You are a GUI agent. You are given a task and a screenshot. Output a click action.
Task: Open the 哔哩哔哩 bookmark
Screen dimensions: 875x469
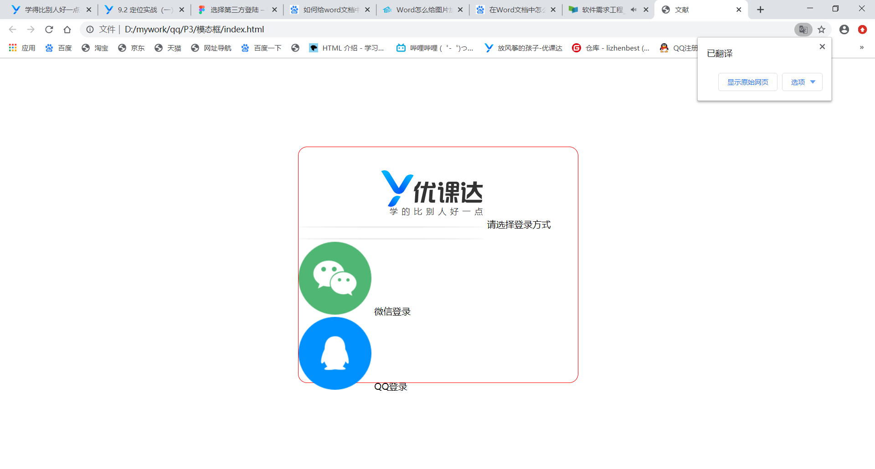click(435, 48)
